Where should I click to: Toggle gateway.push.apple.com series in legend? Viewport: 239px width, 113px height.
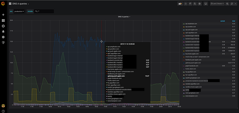(x=193, y=63)
